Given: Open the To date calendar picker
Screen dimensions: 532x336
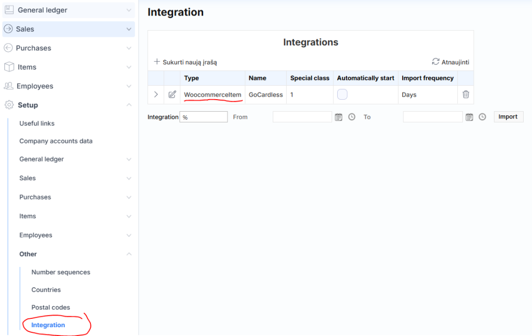Looking at the screenshot, I should point(469,117).
